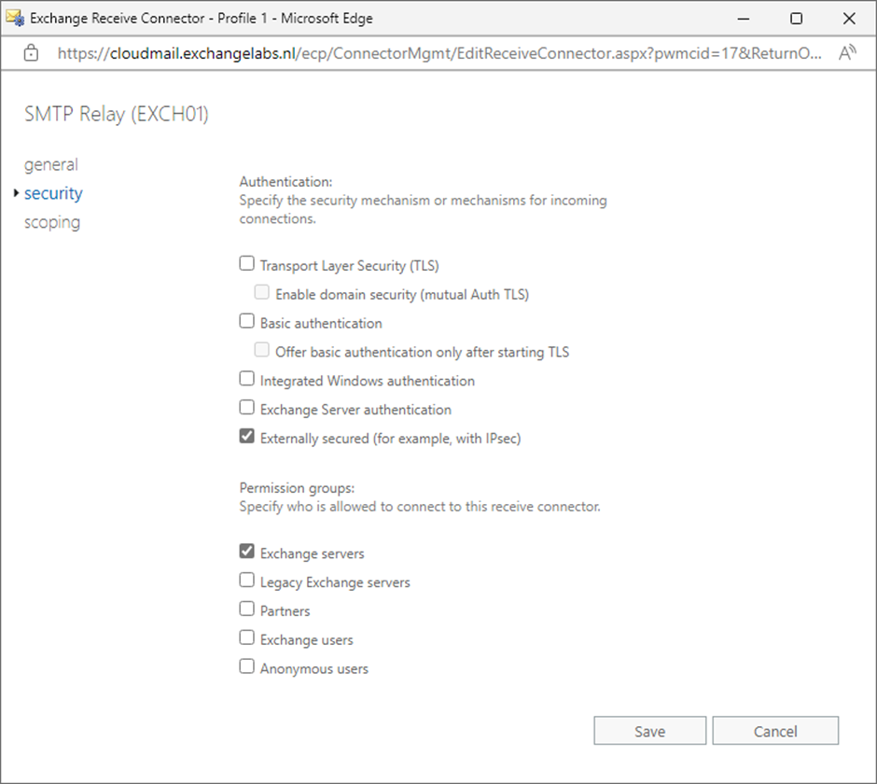
Task: Select the security tab
Action: coord(53,193)
